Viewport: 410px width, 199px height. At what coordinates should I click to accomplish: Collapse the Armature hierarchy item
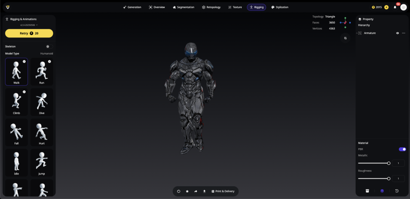coord(357,33)
